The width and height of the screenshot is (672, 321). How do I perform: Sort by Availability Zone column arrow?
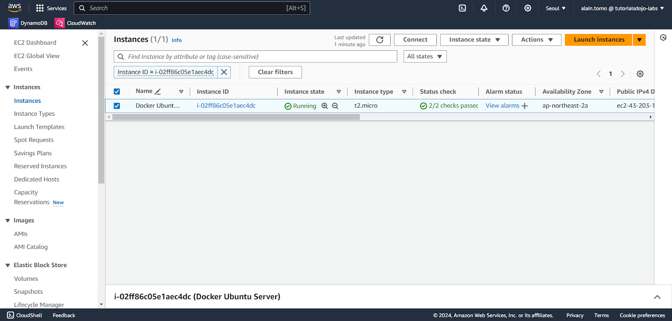coord(601,91)
